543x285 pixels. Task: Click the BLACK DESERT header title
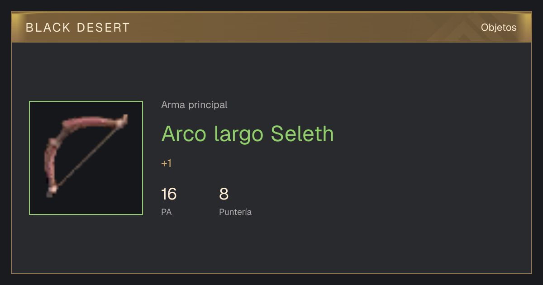[78, 28]
